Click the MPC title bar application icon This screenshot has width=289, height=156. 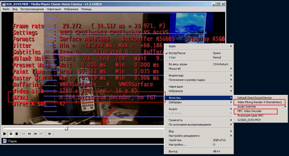pos(4,4)
